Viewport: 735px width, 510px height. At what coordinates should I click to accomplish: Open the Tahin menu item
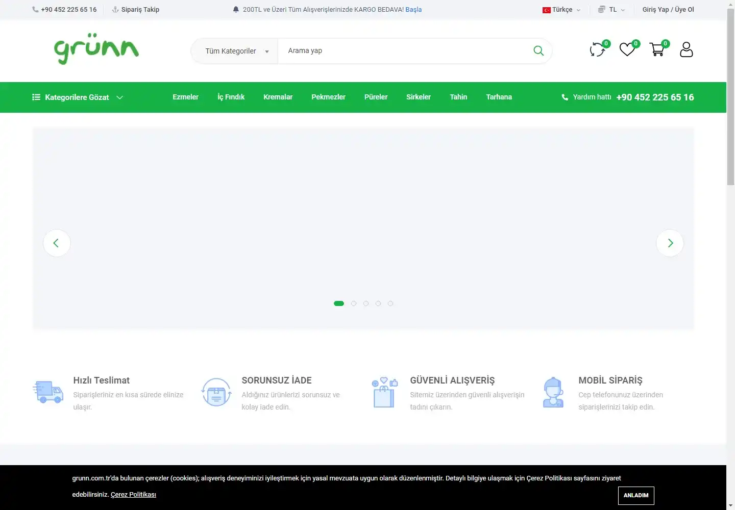tap(458, 97)
